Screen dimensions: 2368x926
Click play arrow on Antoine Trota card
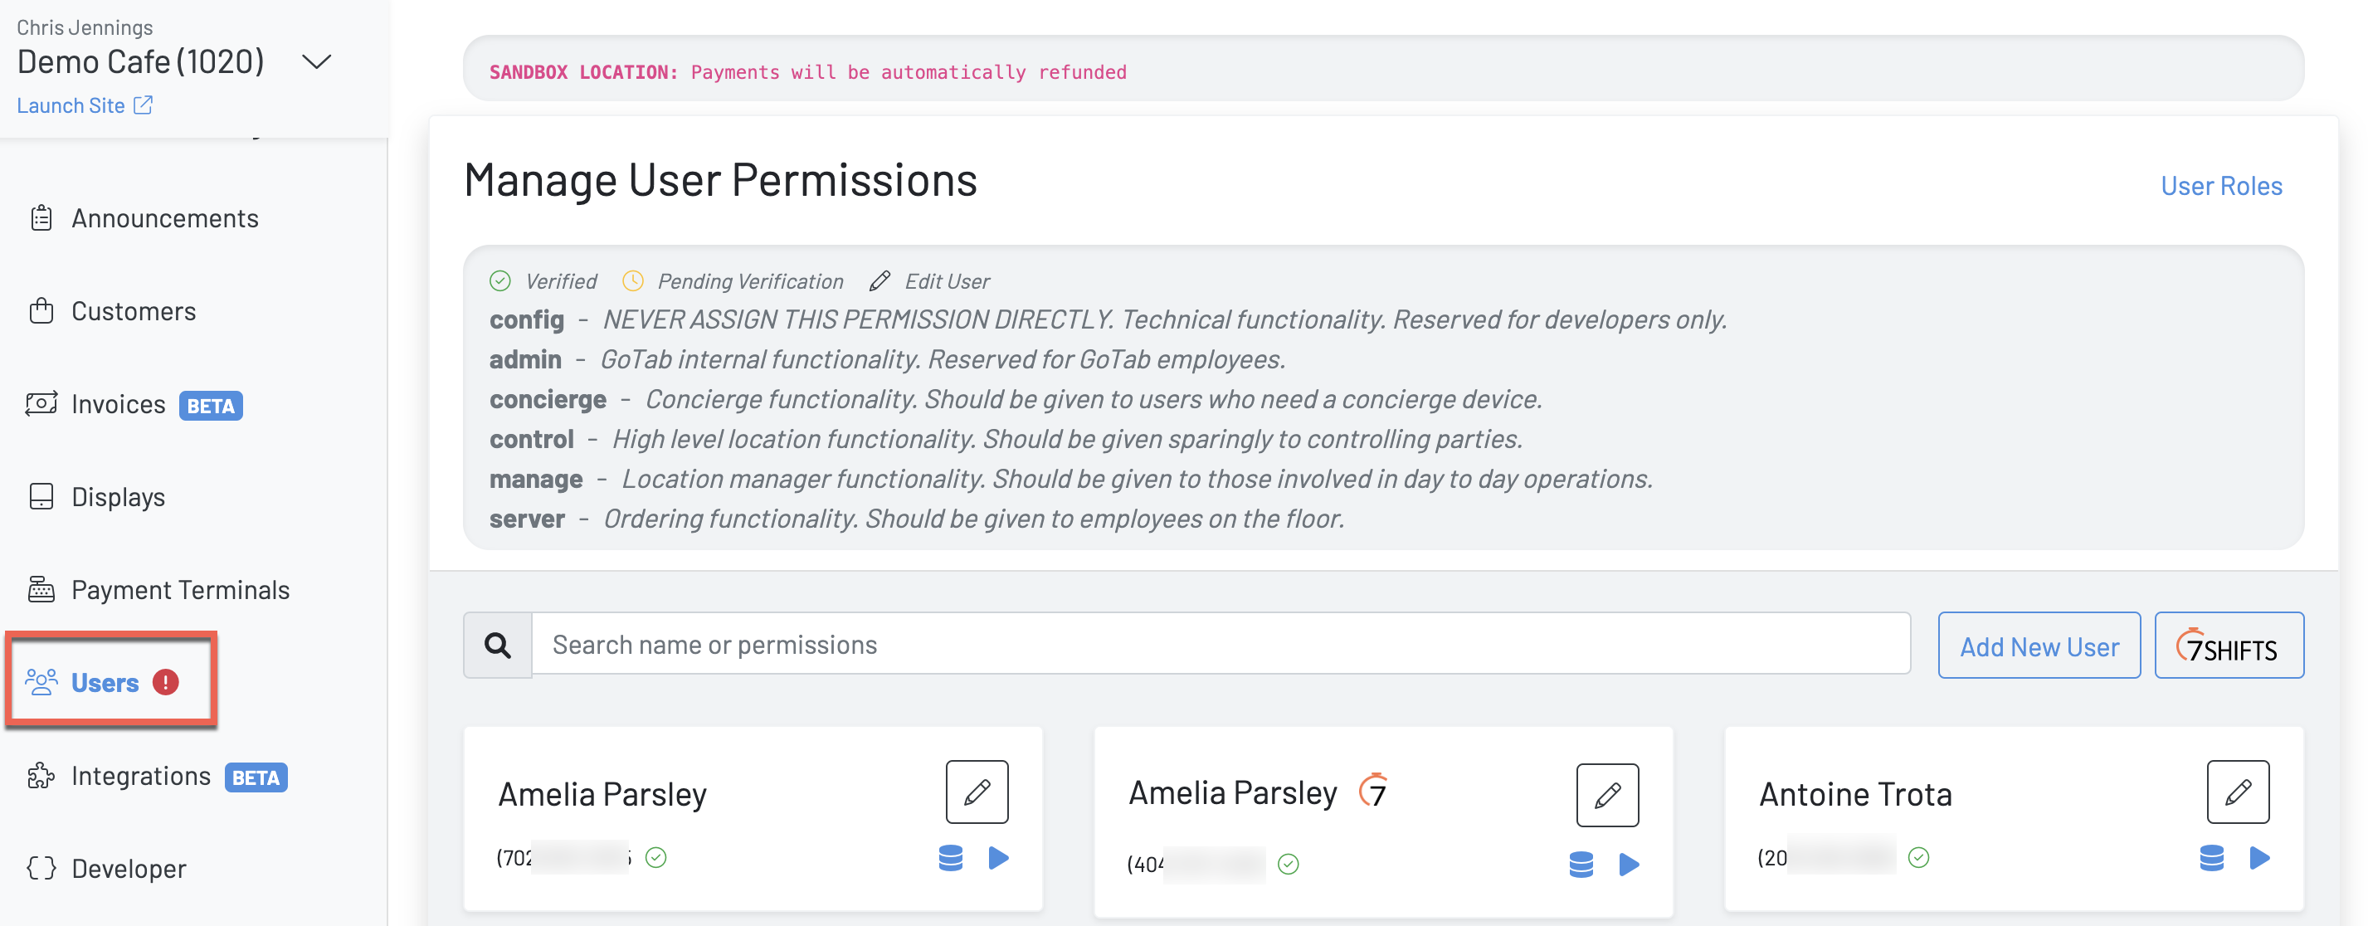(x=2258, y=857)
